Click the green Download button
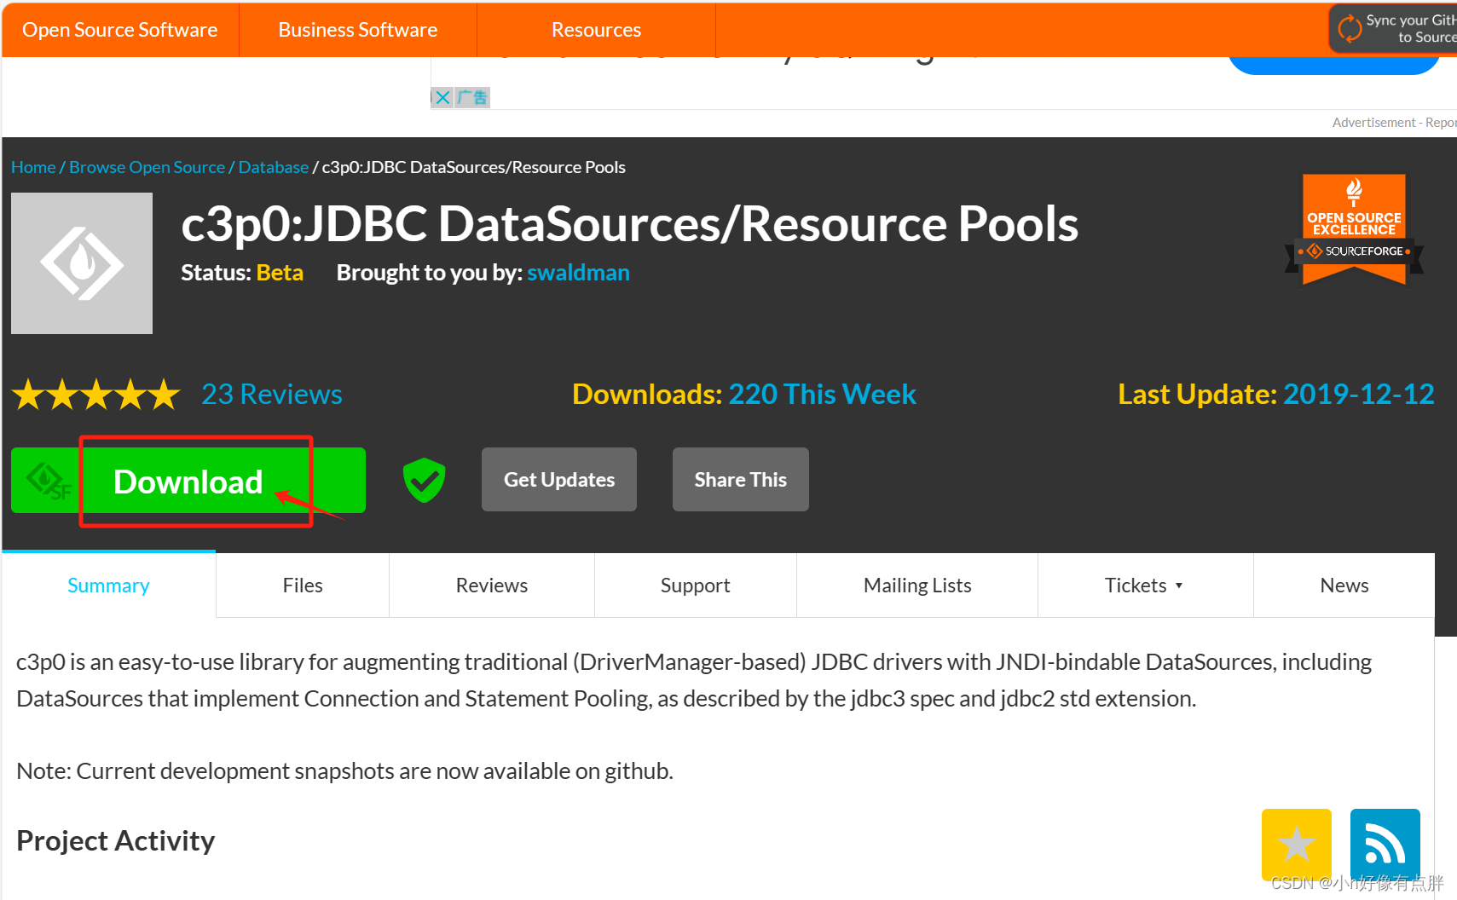The width and height of the screenshot is (1457, 900). tap(188, 481)
